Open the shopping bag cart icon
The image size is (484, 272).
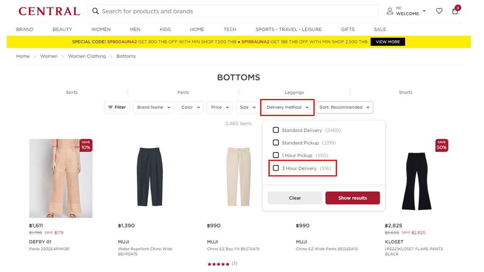pyautogui.click(x=455, y=11)
